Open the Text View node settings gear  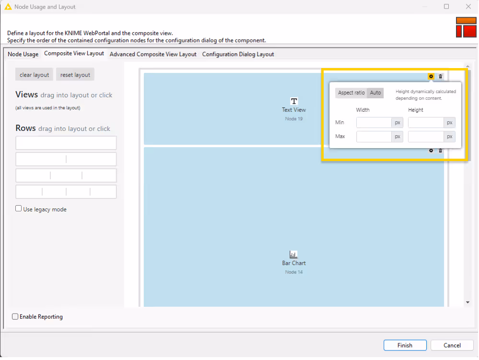(x=430, y=76)
